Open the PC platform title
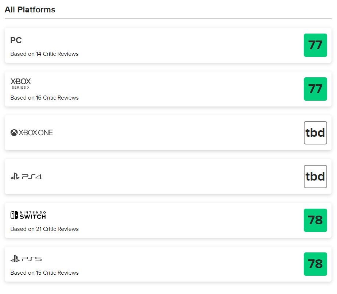 point(16,40)
